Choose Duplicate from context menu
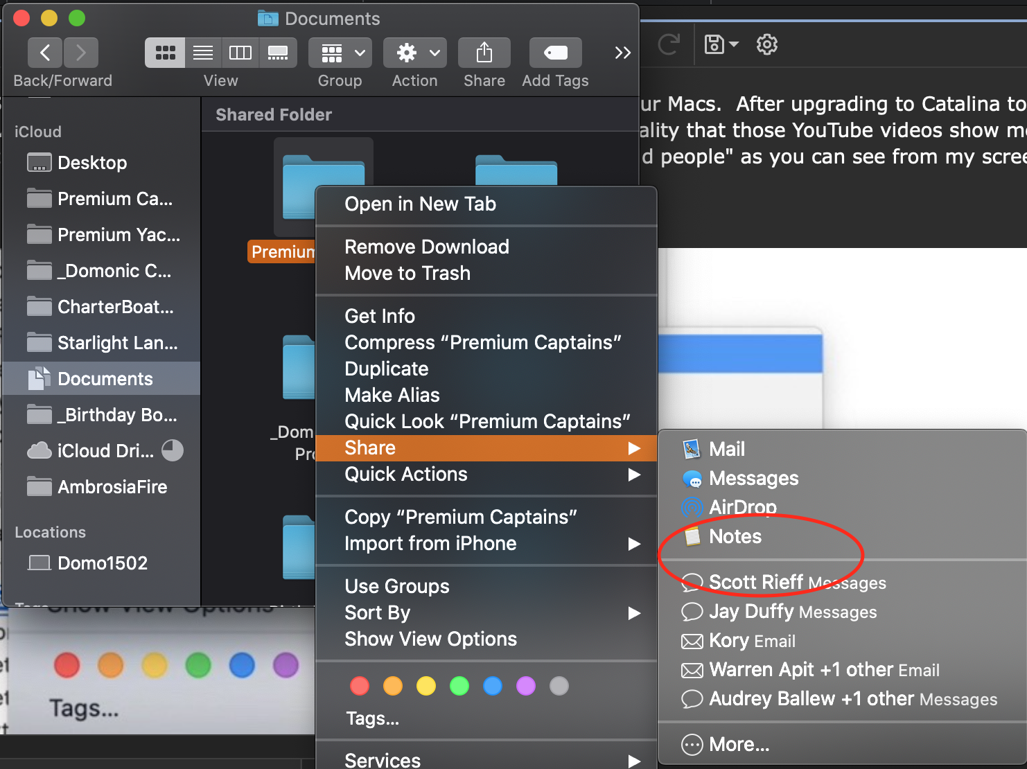1027x769 pixels. click(486, 369)
